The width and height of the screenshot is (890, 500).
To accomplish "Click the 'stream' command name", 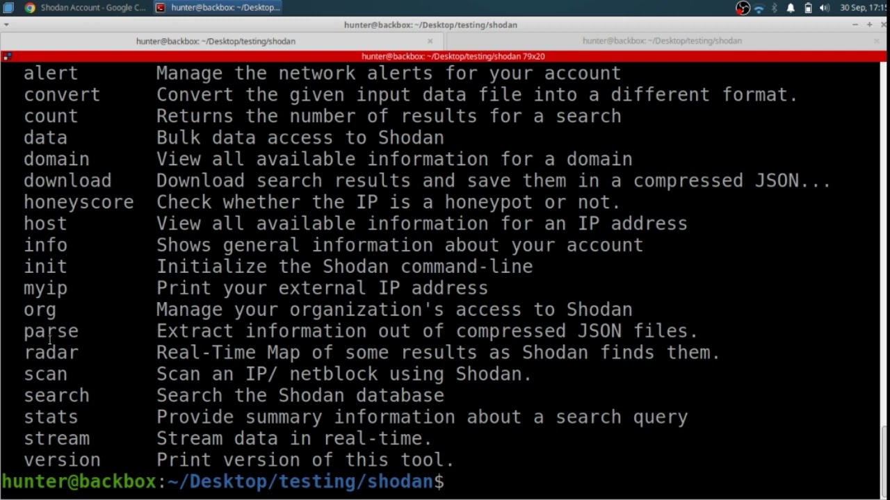I will tap(56, 439).
